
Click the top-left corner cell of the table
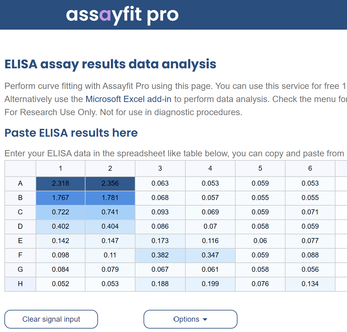pos(20,168)
